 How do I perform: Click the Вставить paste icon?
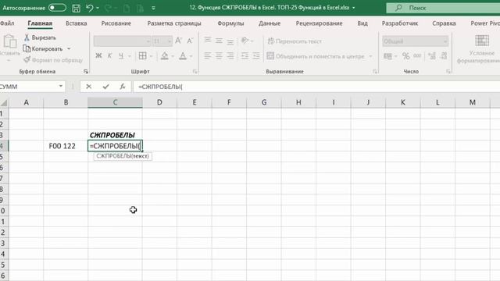pyautogui.click(x=9, y=41)
